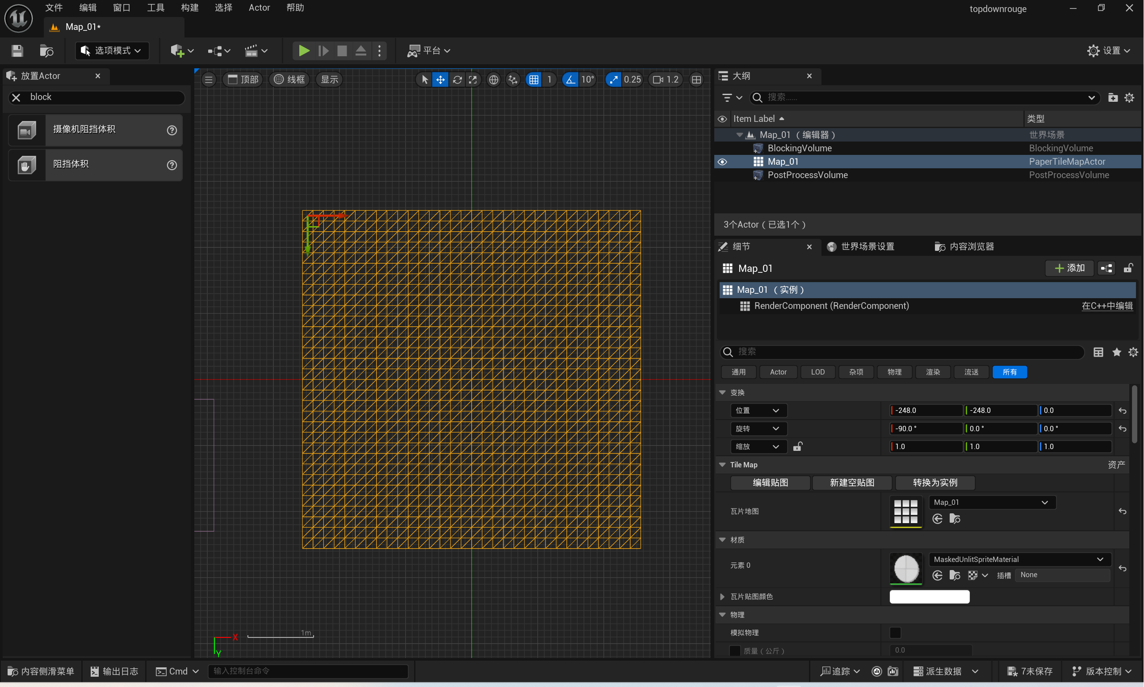Select the 所有 filter tab
This screenshot has width=1144, height=687.
[x=1010, y=372]
